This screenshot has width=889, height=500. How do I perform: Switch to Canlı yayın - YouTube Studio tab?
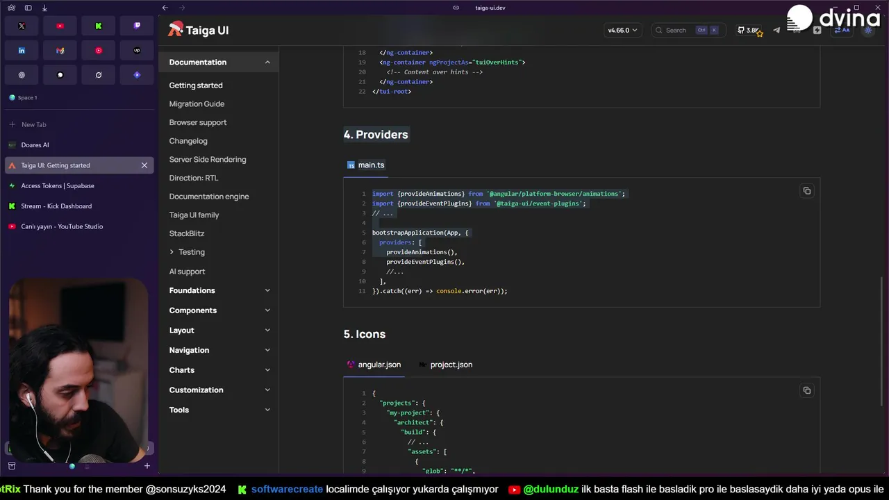[79, 226]
